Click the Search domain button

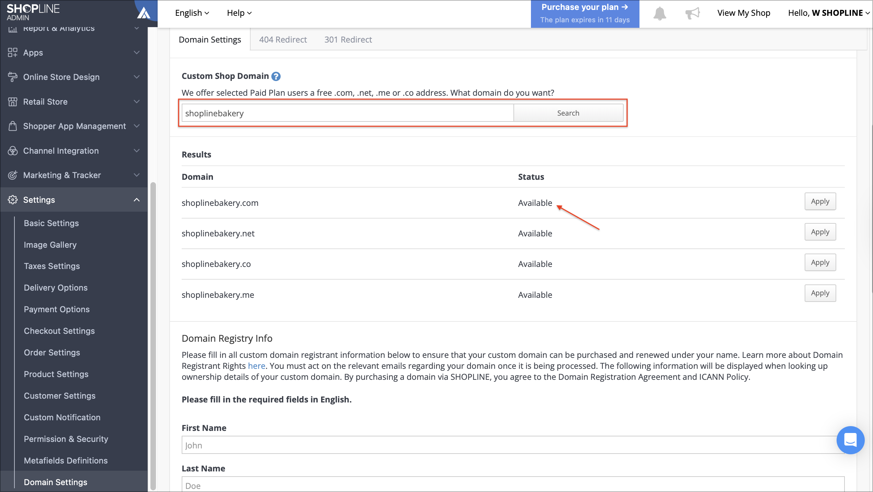click(568, 113)
